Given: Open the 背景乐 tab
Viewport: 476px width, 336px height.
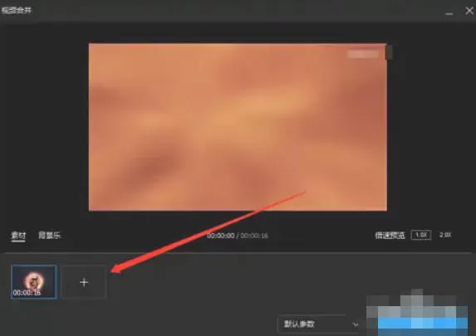Looking at the screenshot, I should 50,236.
